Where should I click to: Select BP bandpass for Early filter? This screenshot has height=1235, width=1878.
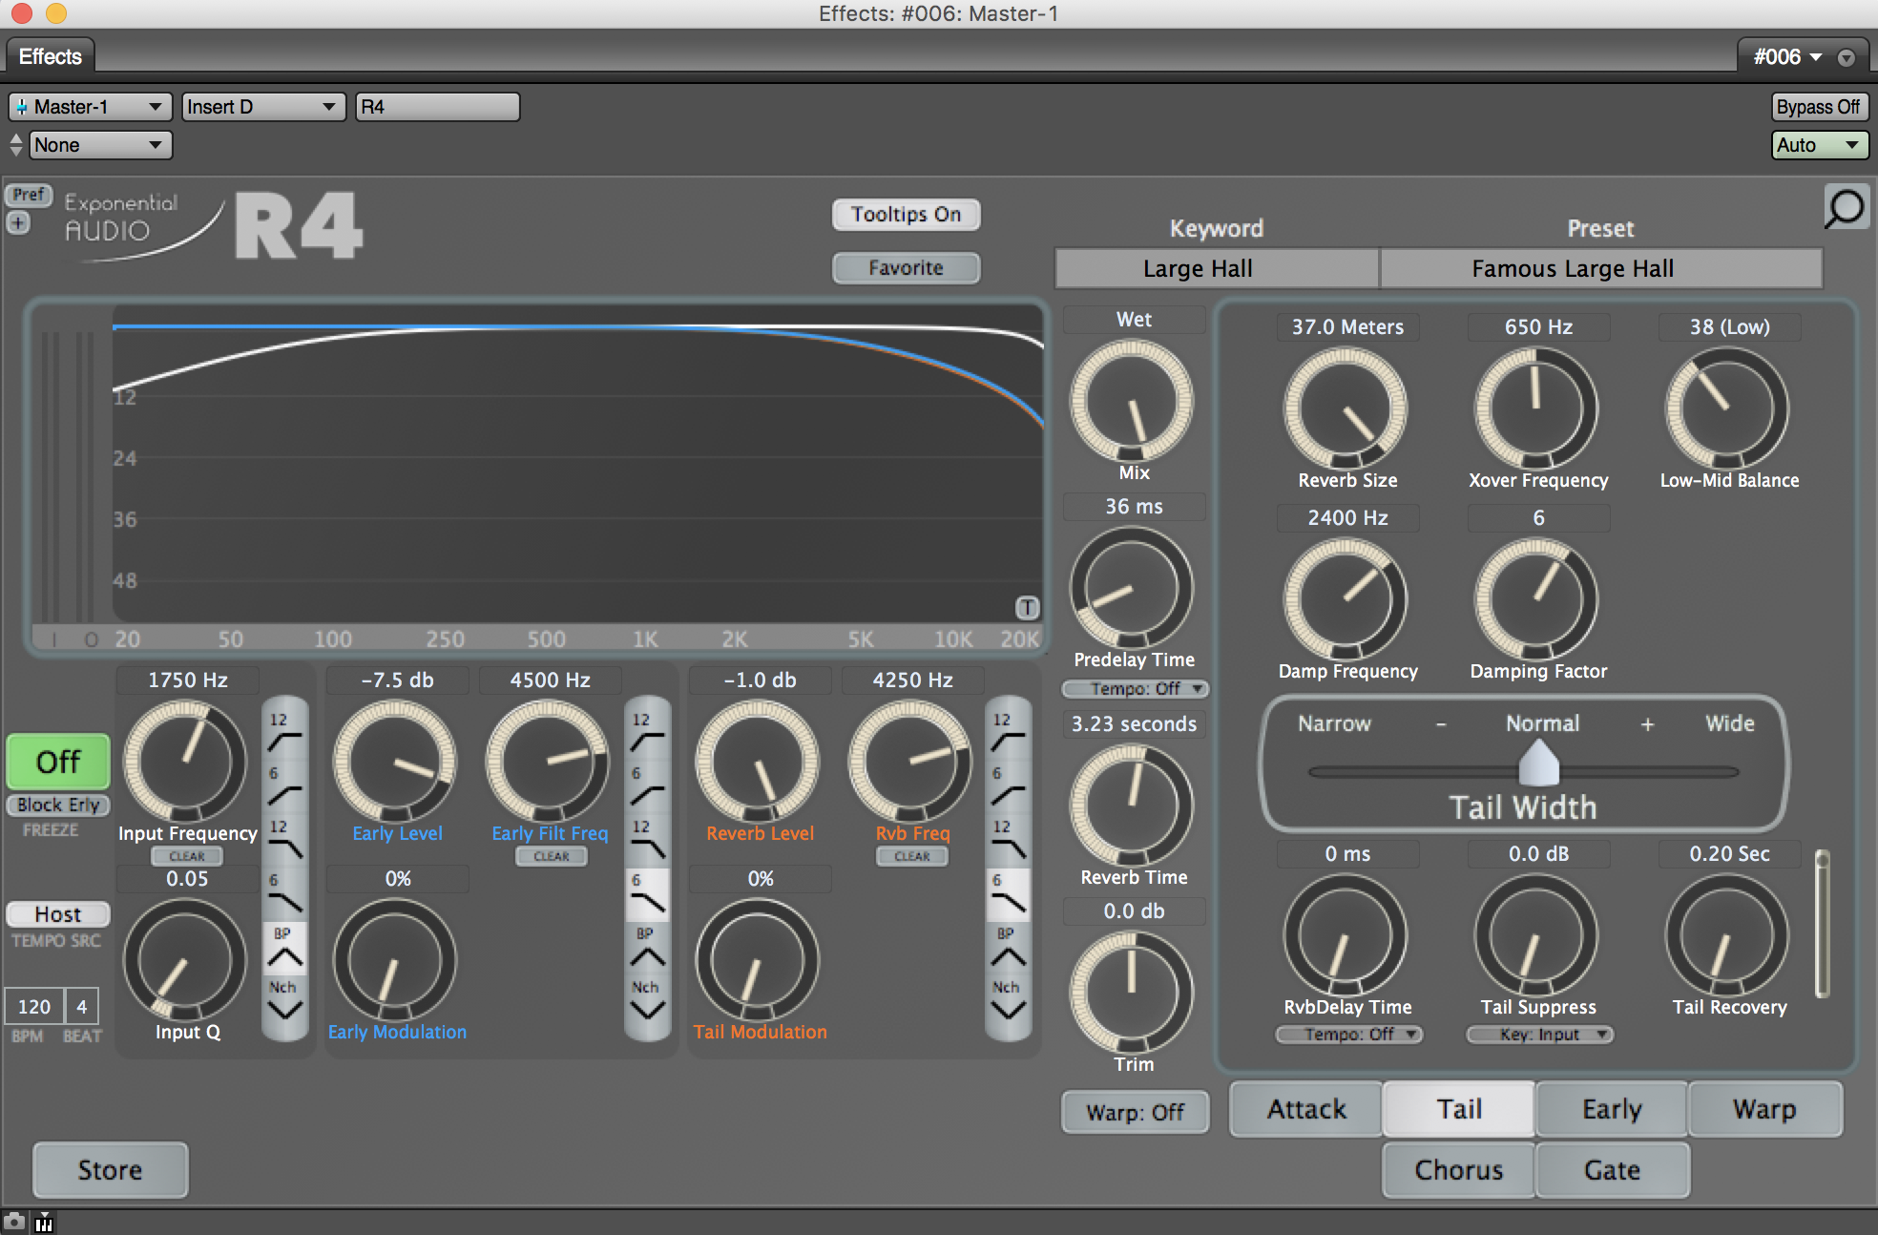coord(647,948)
